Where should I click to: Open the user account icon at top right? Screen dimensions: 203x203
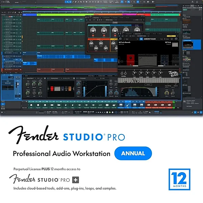coord(193,2)
